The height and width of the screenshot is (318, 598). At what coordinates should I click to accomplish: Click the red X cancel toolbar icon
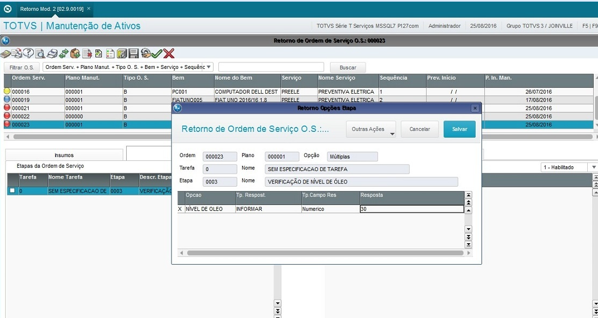169,54
